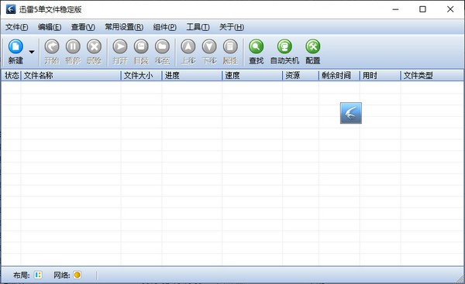
Task: Sort by the 文件名称 column header
Action: click(71, 76)
